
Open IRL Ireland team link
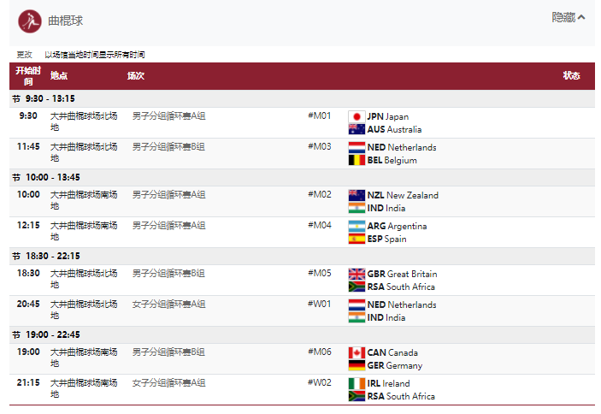[x=389, y=384]
